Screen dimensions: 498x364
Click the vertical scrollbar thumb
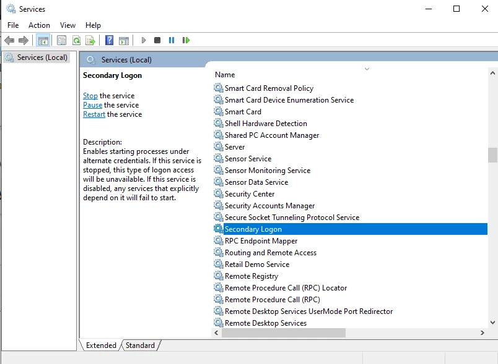pos(492,155)
